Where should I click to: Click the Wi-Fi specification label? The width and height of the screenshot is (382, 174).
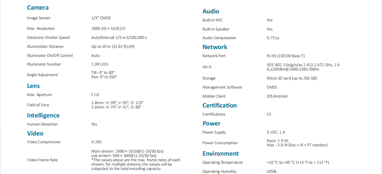(207, 67)
